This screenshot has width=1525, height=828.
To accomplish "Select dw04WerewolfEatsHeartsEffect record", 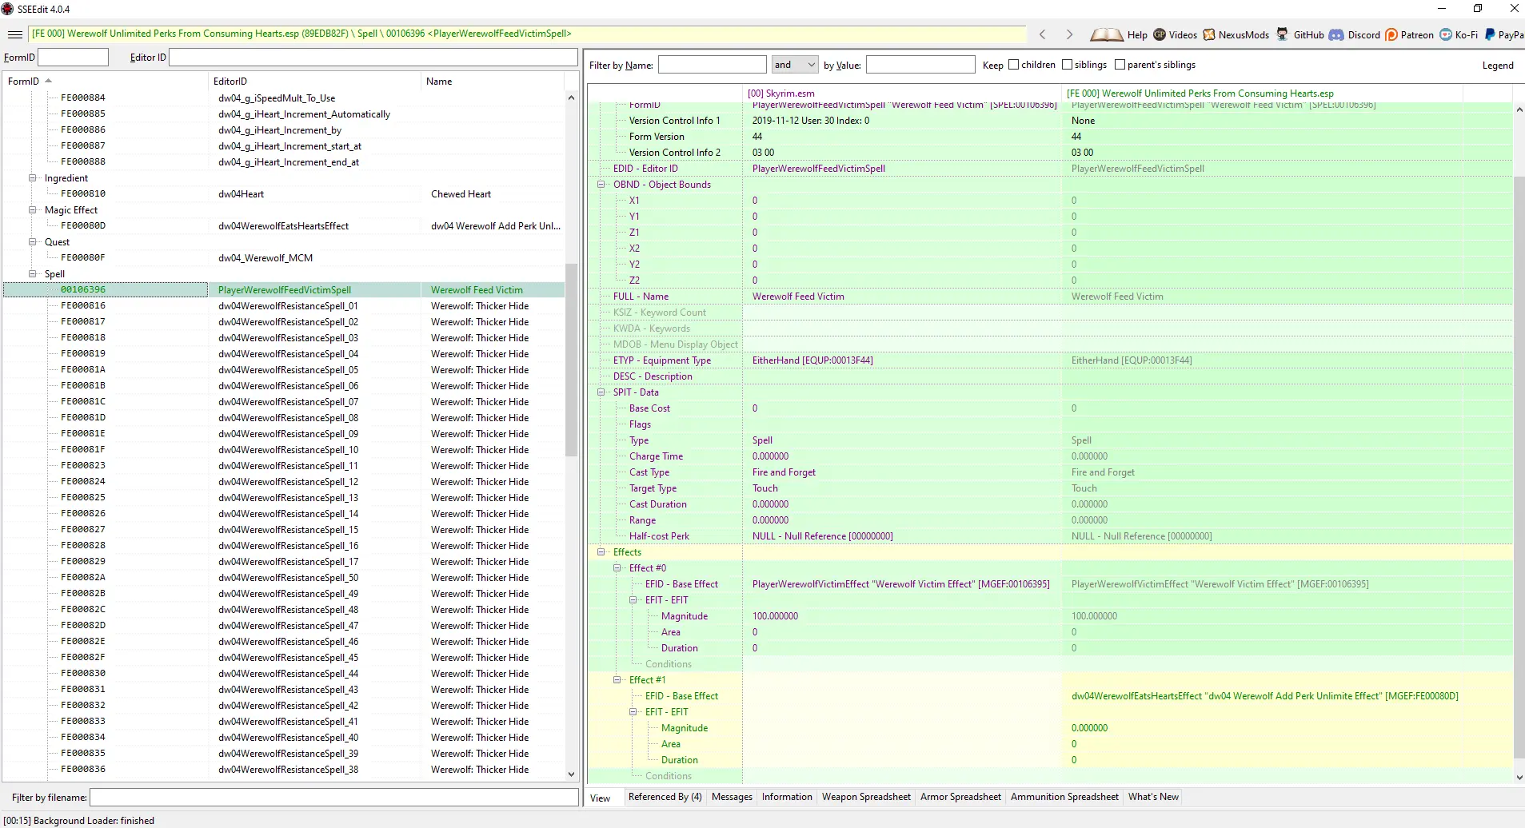I will [284, 226].
